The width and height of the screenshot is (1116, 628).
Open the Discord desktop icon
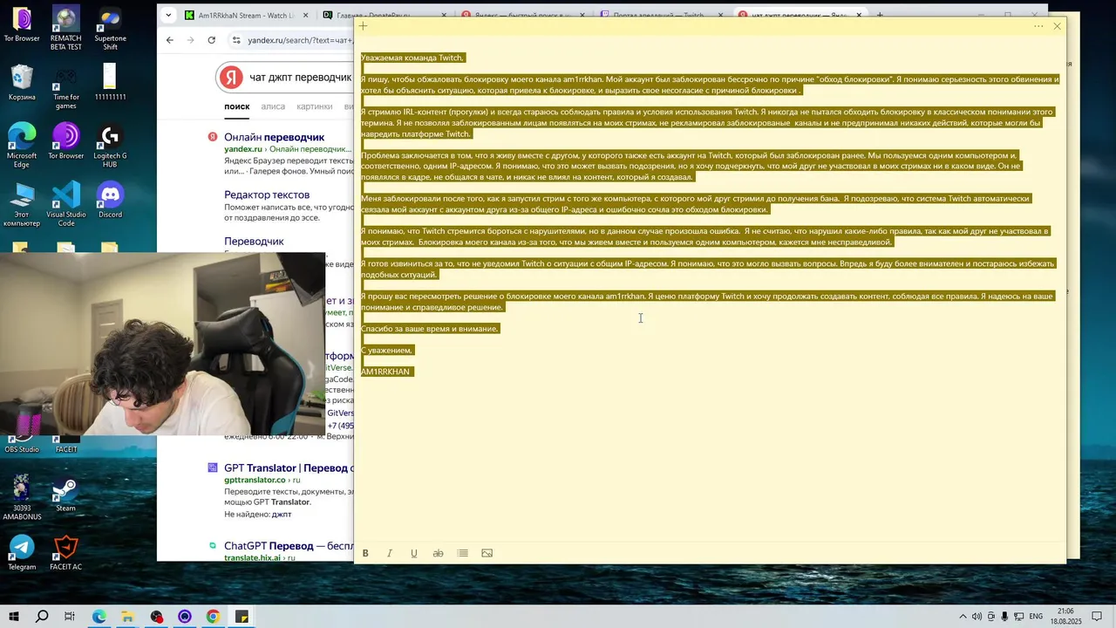(x=110, y=199)
